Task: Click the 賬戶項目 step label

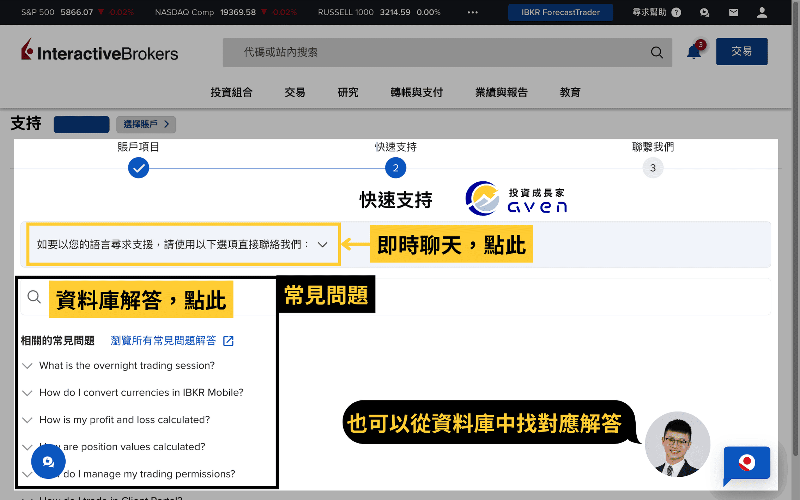Action: pyautogui.click(x=138, y=147)
